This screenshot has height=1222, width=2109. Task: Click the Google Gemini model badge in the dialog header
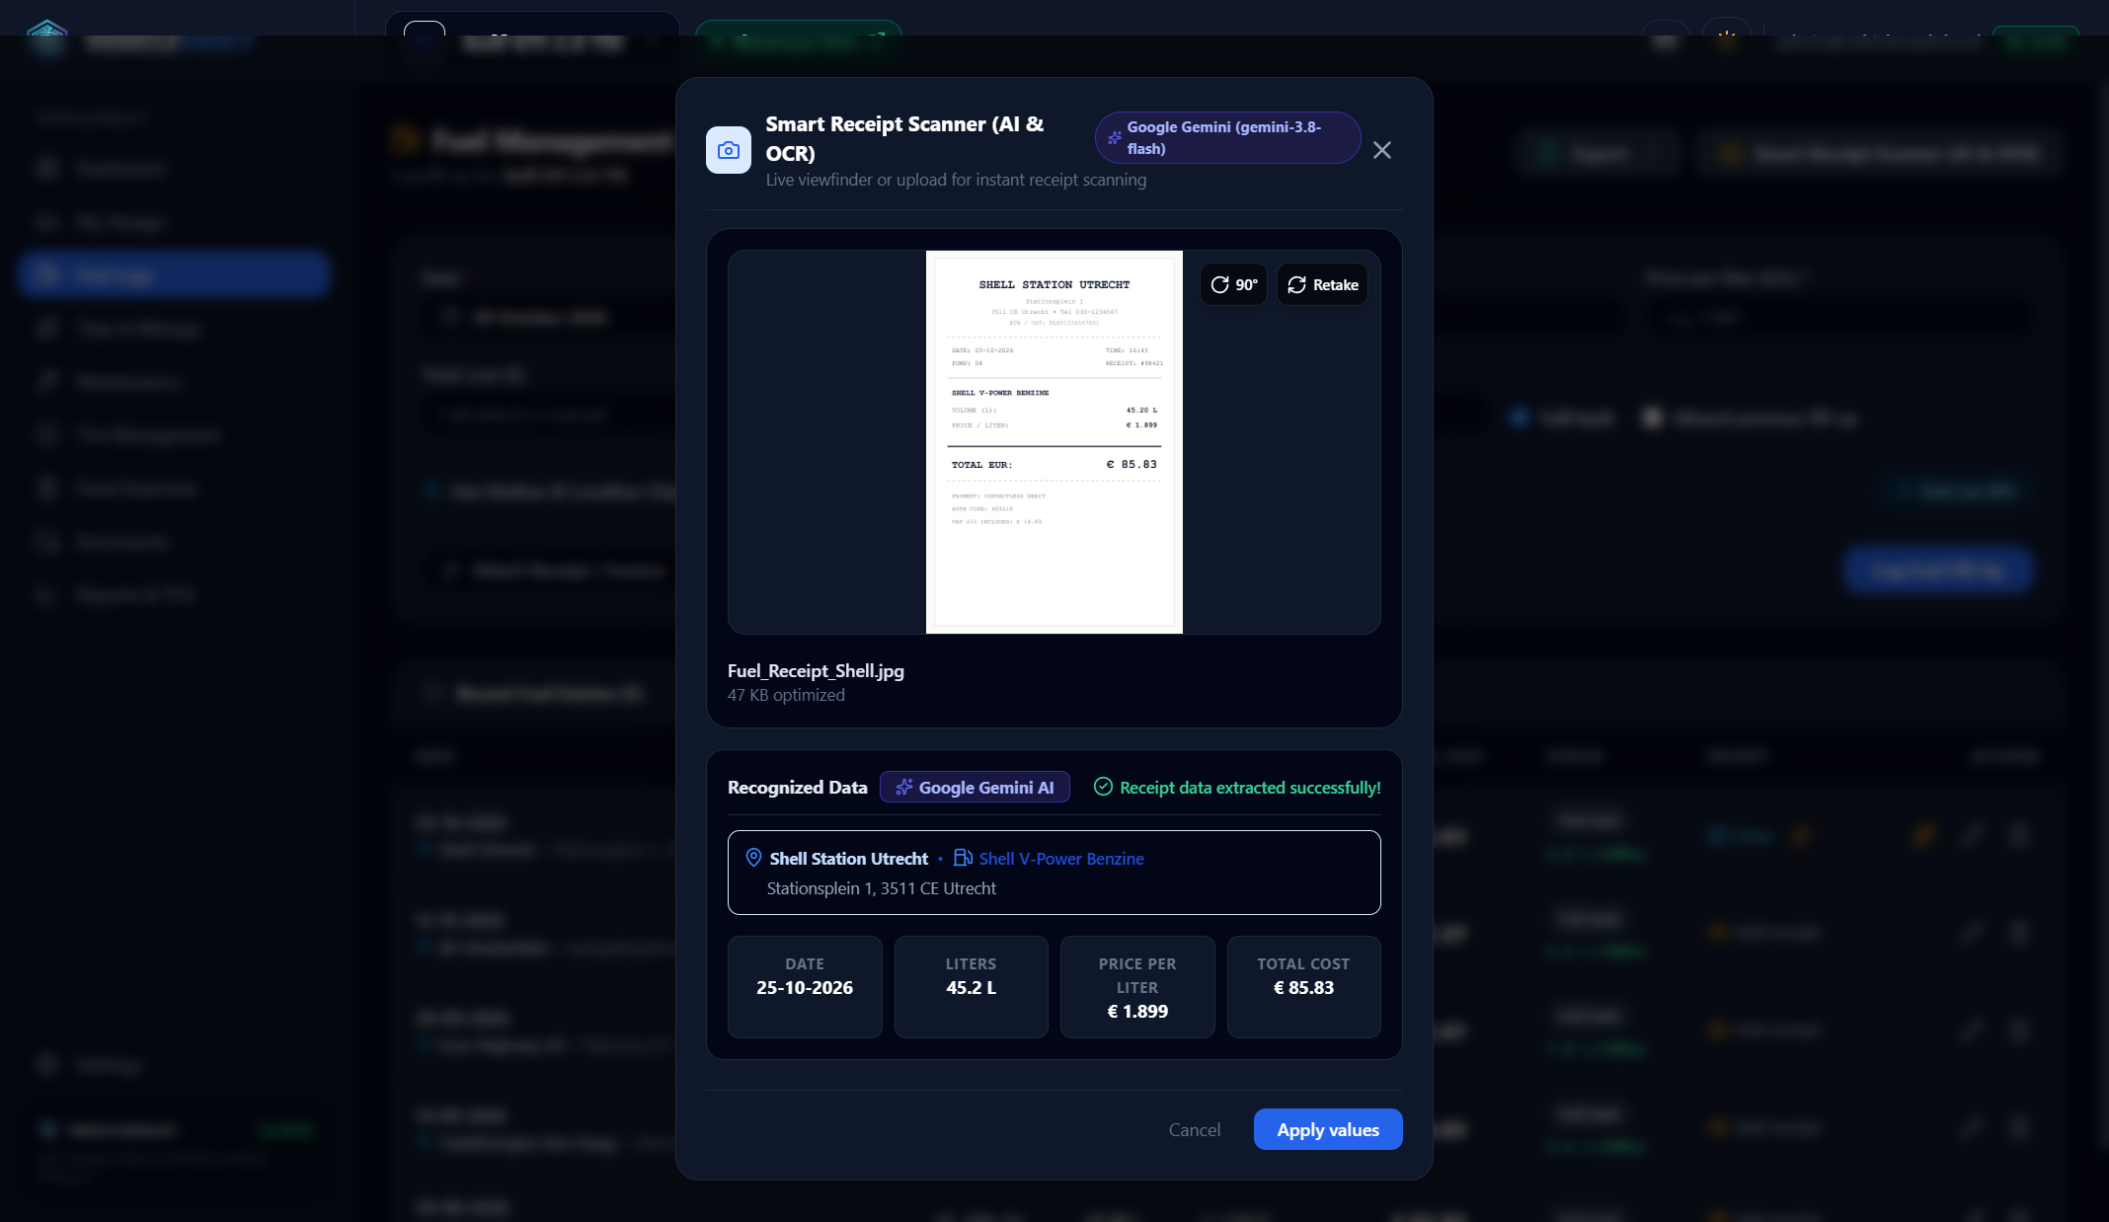tap(1227, 138)
